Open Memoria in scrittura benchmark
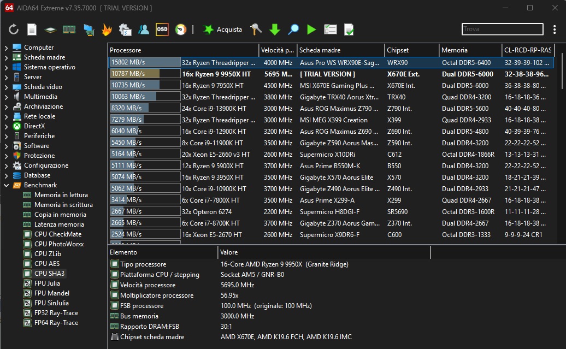This screenshot has width=566, height=349. 63,205
